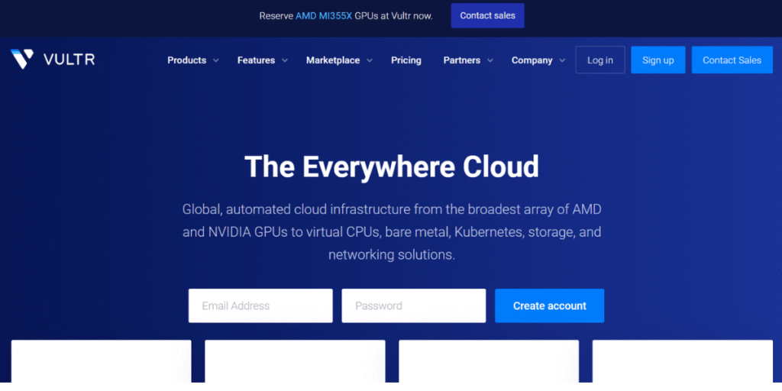Image resolution: width=782 pixels, height=391 pixels.
Task: Go to the Pricing page
Action: (x=406, y=60)
